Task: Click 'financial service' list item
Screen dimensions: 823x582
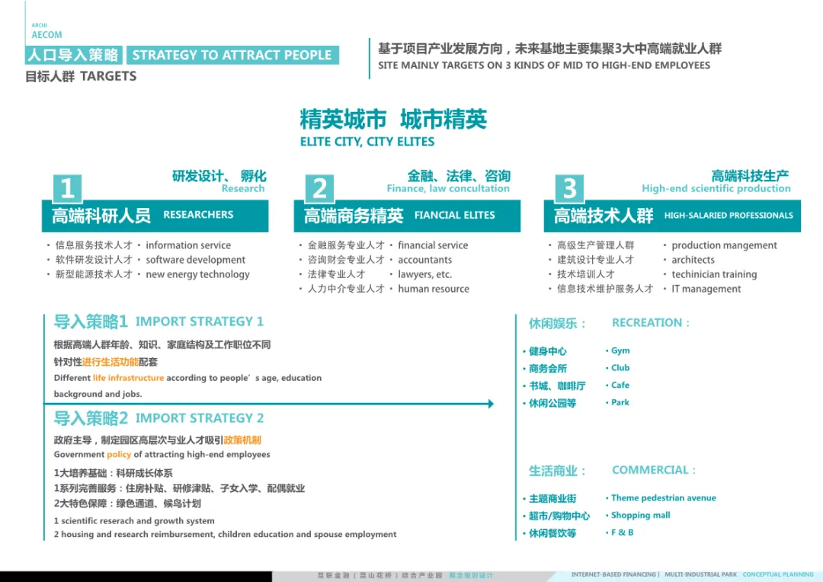Action: (433, 245)
